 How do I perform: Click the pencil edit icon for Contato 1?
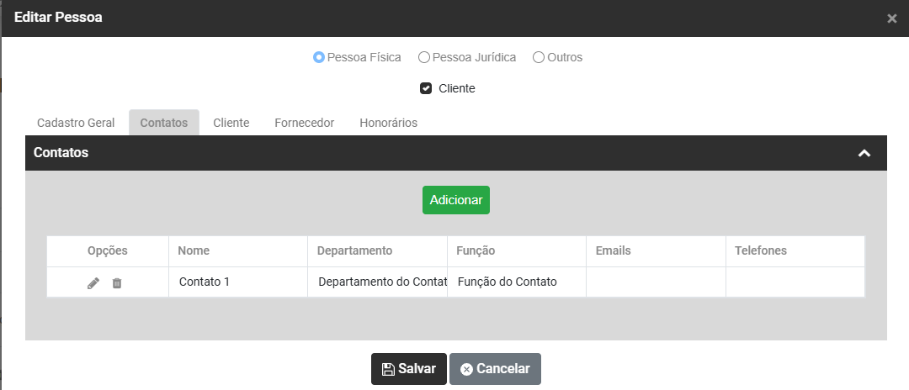93,283
